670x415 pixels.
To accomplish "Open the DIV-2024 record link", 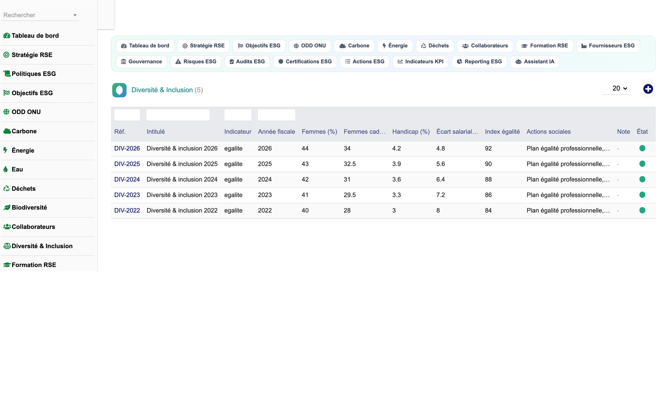I will click(127, 180).
